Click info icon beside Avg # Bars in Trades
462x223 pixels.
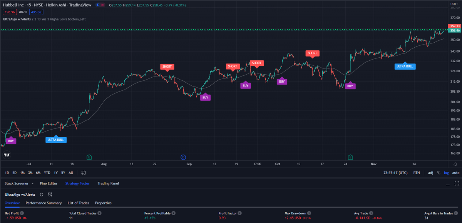(457, 213)
